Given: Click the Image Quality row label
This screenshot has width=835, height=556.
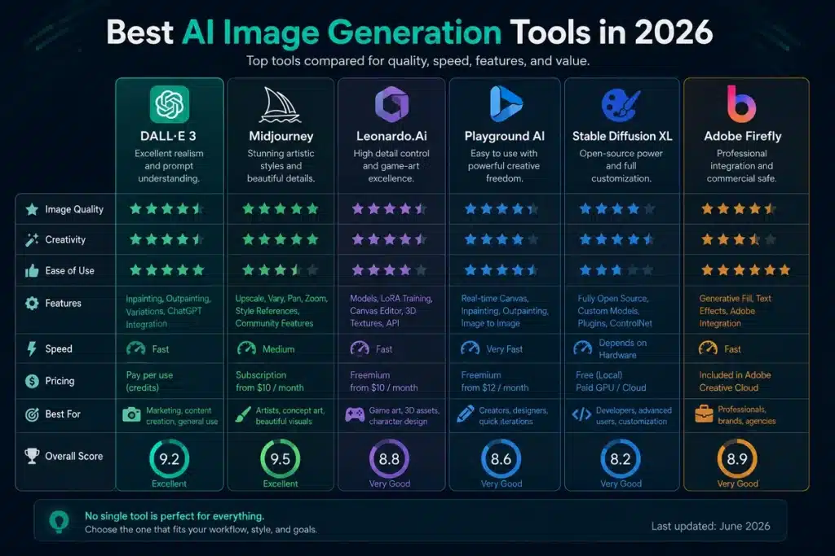Looking at the screenshot, I should (x=74, y=209).
